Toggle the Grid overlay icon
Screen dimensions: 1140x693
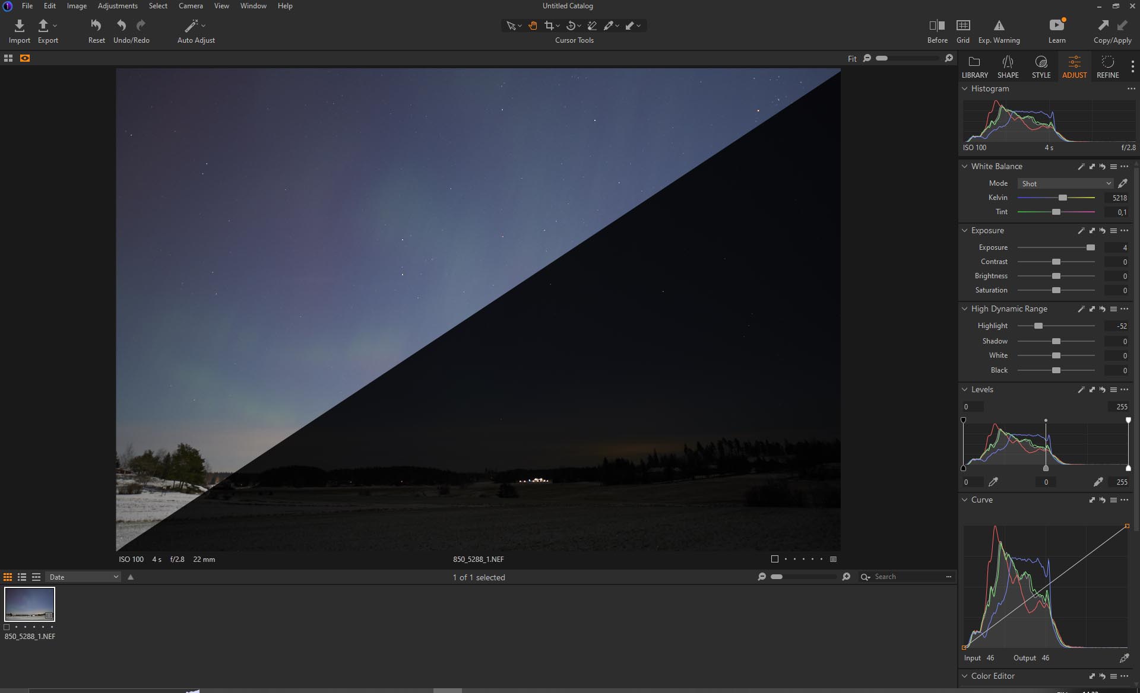tap(962, 26)
